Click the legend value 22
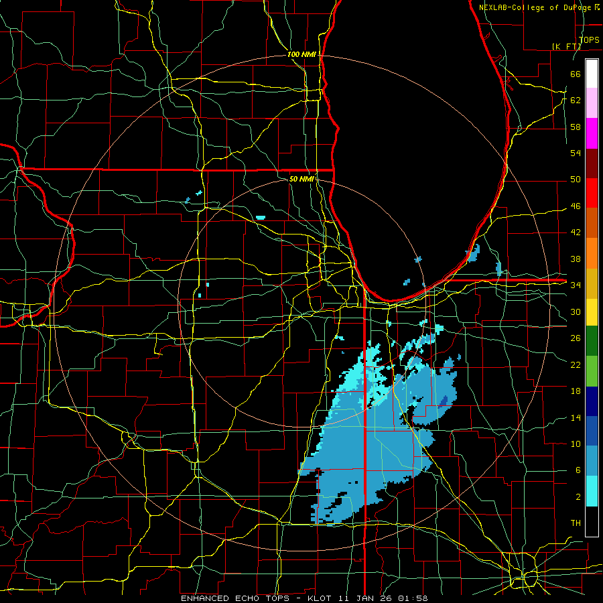The image size is (603, 603). (576, 364)
